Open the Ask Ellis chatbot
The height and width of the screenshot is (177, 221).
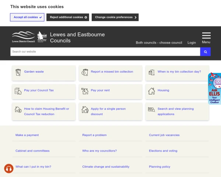click(x=214, y=88)
